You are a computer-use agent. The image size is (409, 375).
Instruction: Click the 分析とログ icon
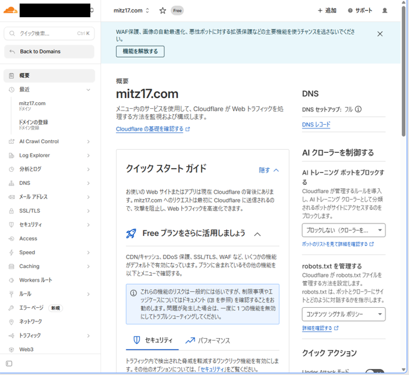pyautogui.click(x=11, y=169)
